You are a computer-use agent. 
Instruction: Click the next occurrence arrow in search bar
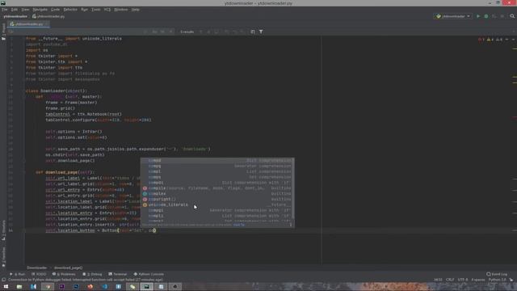208,32
